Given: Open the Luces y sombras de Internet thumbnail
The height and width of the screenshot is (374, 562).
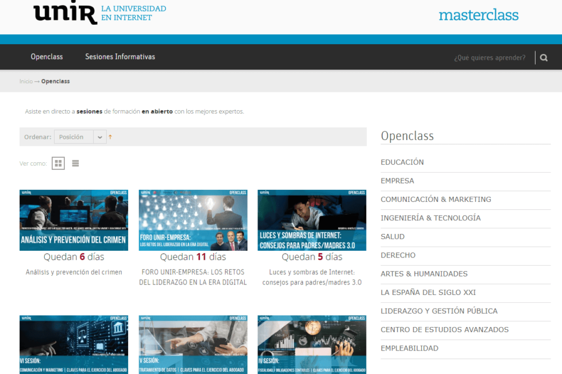Looking at the screenshot, I should point(312,220).
